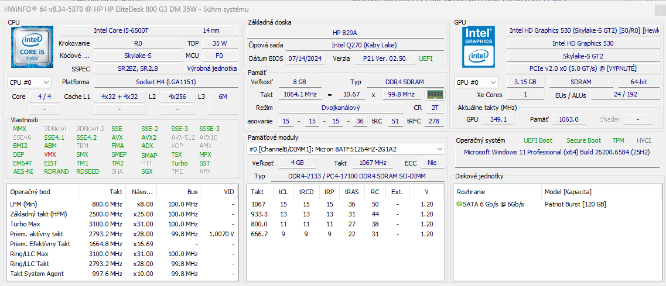The image size is (666, 286).
Task: Click the 6M L3 cache value
Action: (223, 97)
